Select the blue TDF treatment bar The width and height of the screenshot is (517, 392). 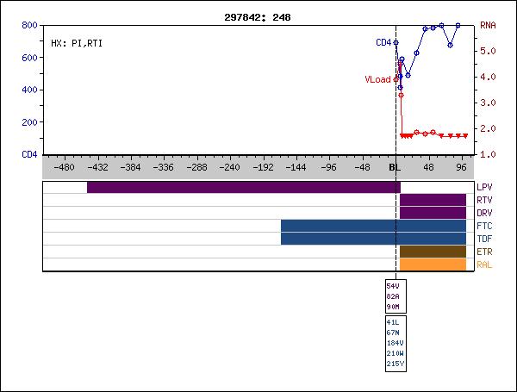[x=373, y=239]
